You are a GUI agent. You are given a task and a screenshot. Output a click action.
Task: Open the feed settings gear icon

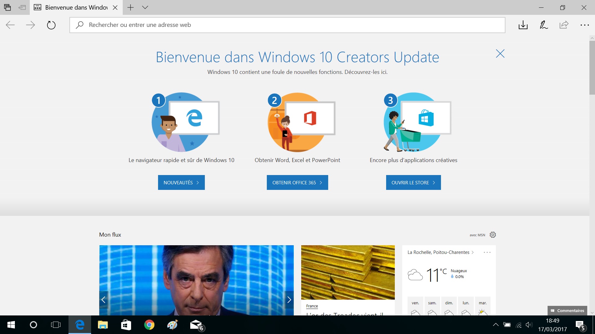(x=493, y=235)
